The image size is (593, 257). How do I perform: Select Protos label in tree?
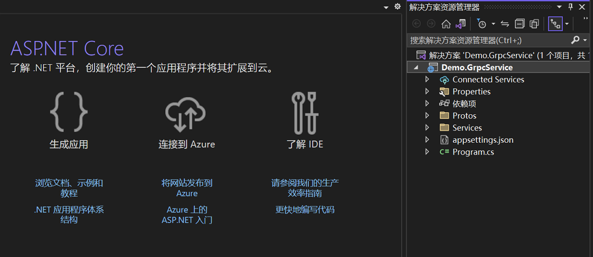click(x=464, y=116)
